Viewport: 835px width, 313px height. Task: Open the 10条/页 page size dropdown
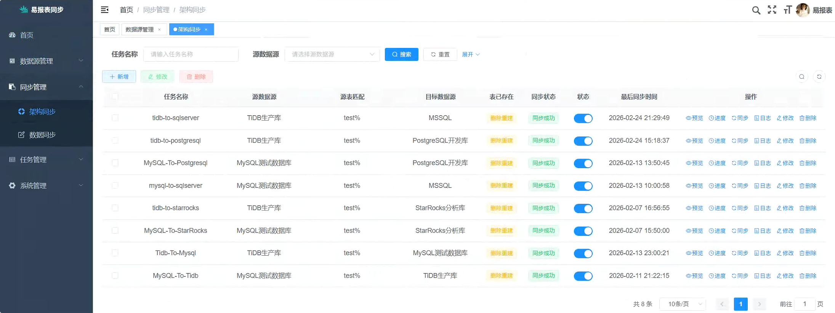tap(683, 304)
